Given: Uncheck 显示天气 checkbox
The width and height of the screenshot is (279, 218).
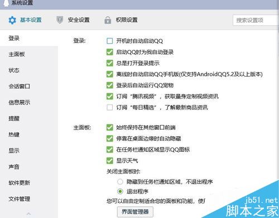Looking at the screenshot, I should [110, 161].
